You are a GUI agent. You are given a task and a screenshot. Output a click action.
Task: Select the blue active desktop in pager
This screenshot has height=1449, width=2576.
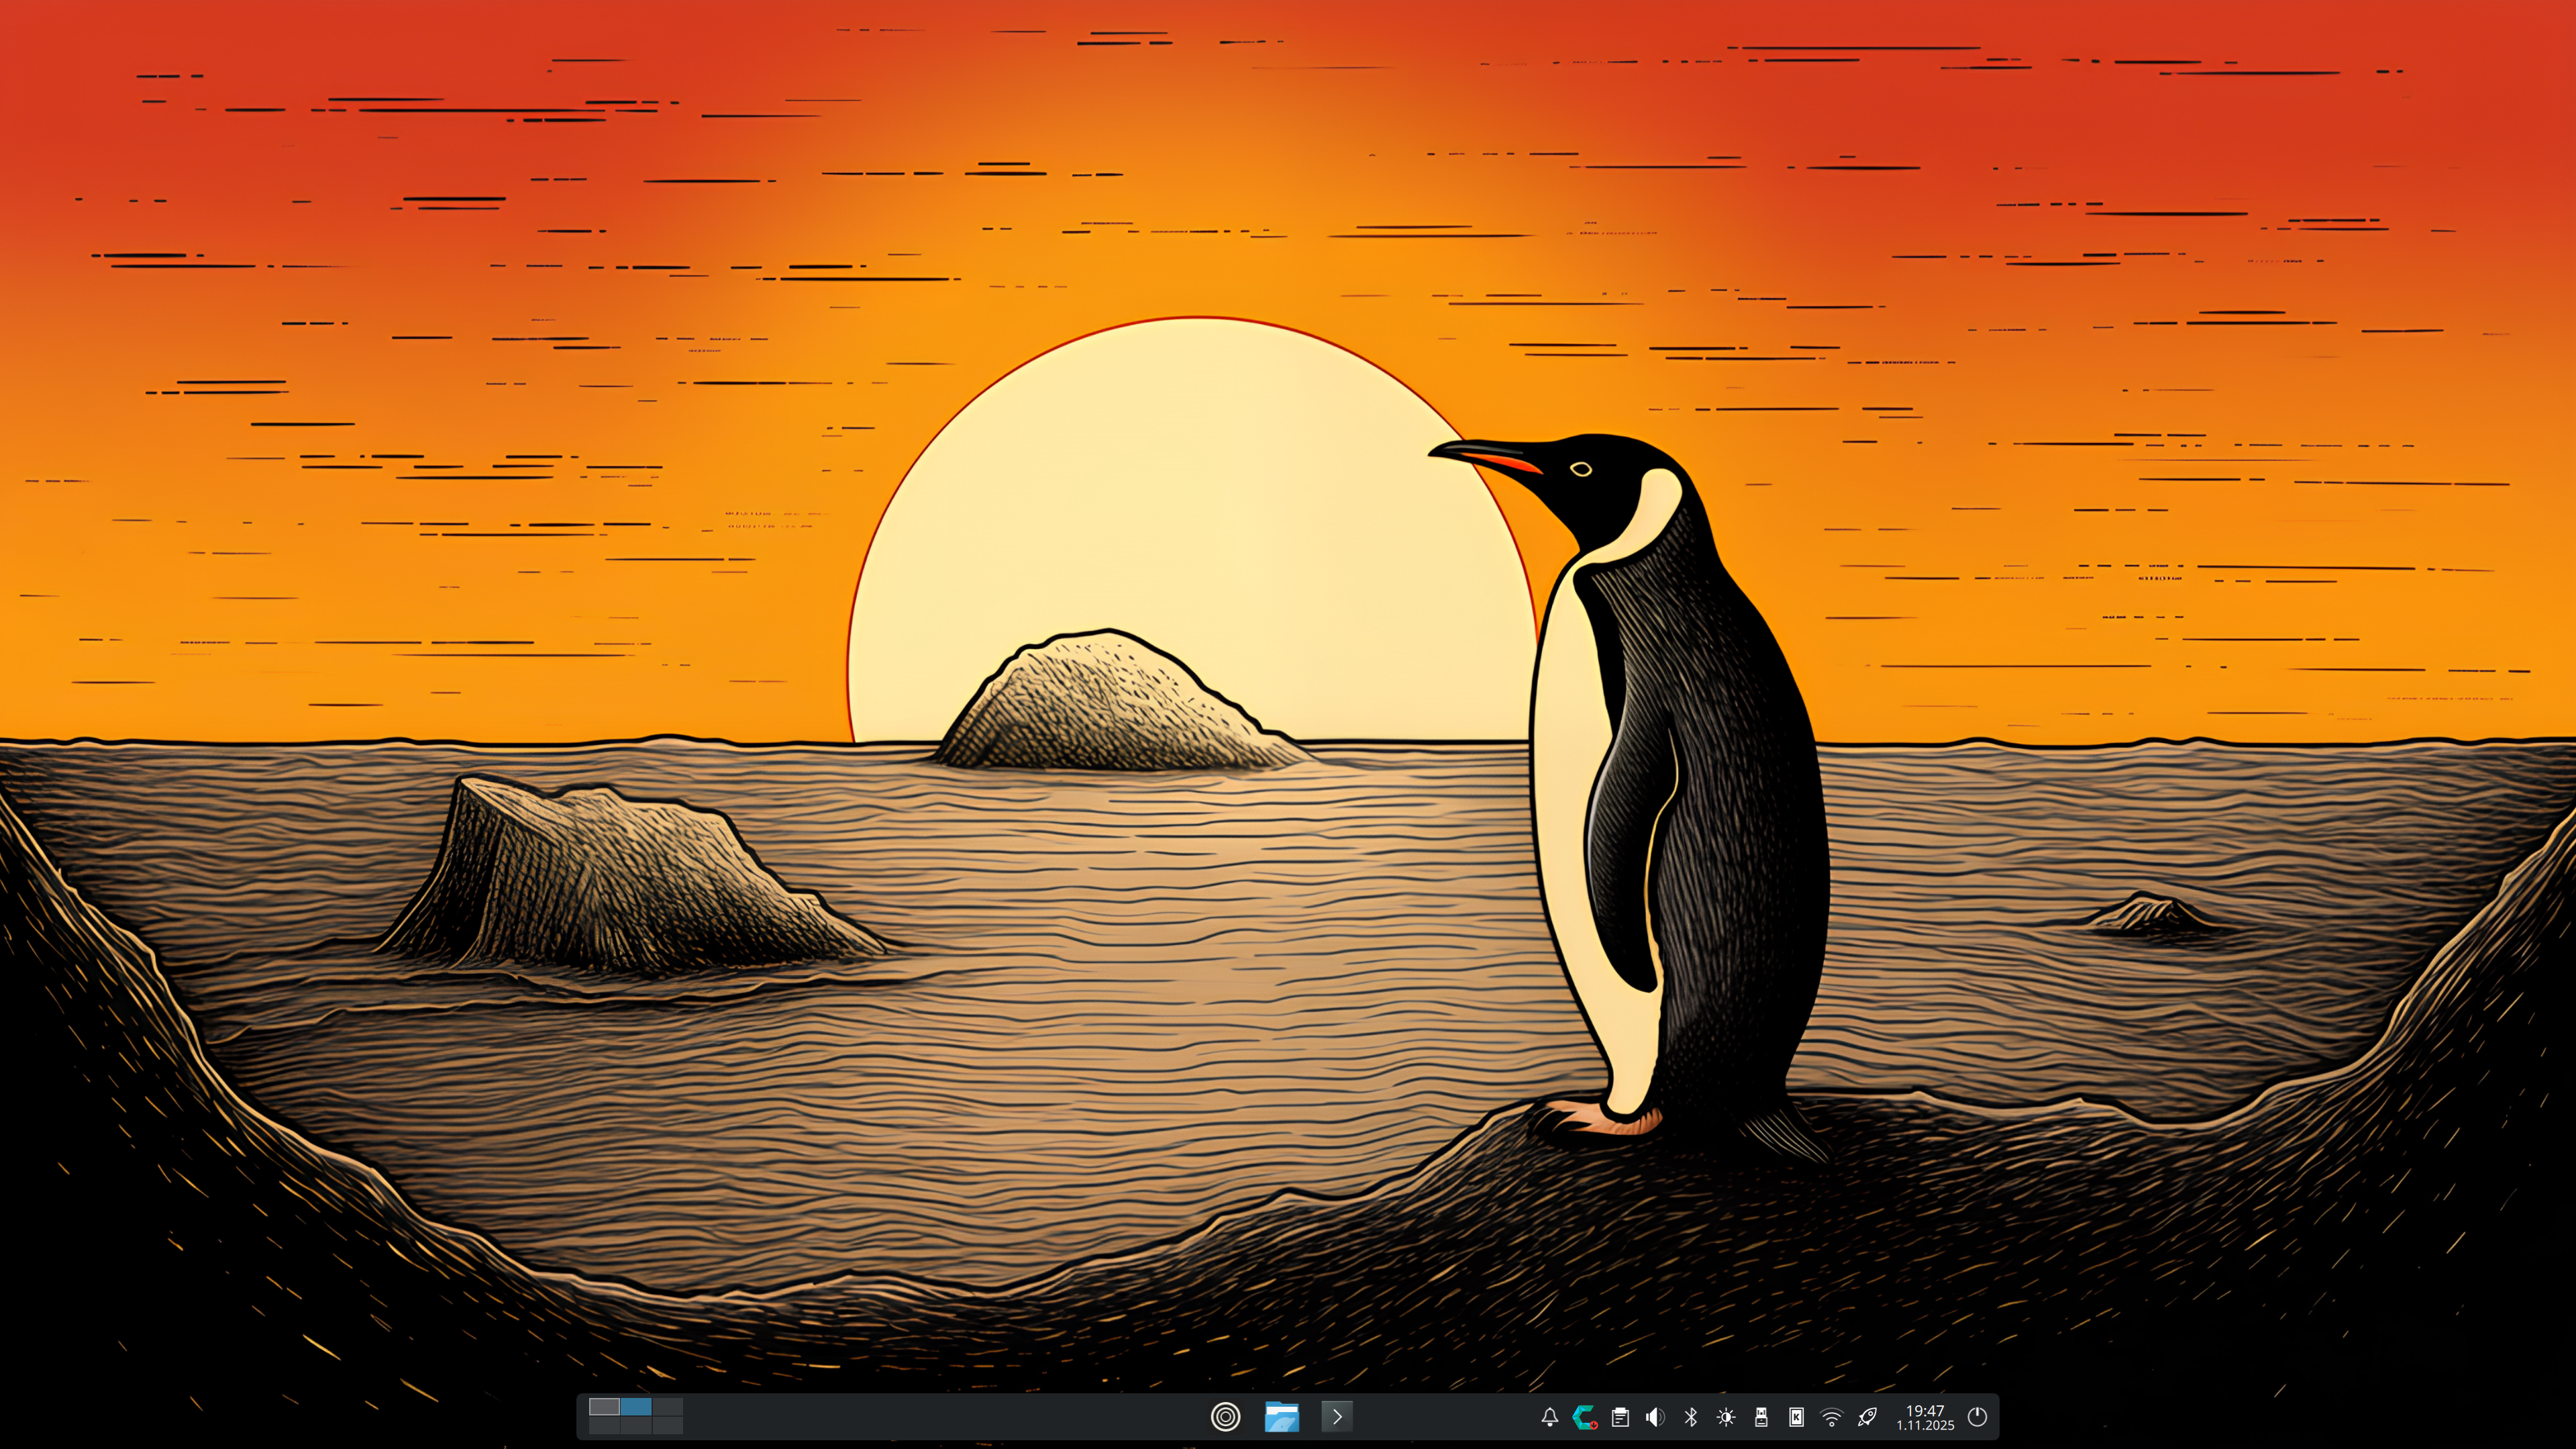tap(636, 1407)
